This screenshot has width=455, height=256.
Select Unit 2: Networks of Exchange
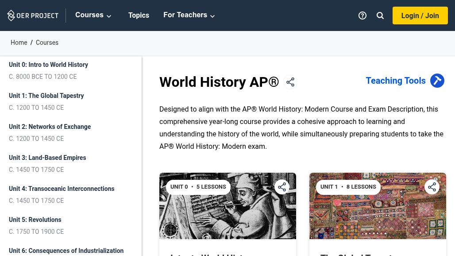[x=50, y=127]
